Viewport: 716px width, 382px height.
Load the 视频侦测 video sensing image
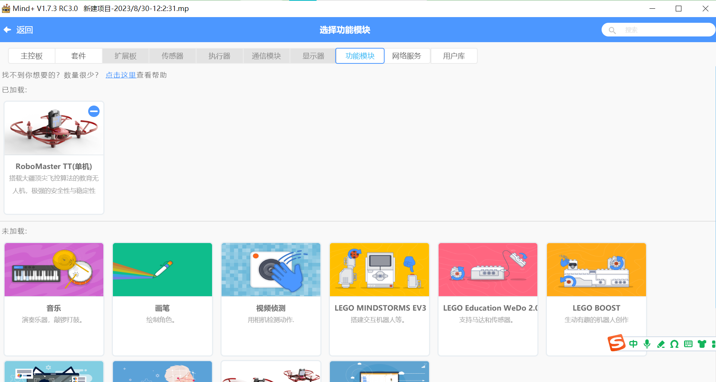coord(271,270)
